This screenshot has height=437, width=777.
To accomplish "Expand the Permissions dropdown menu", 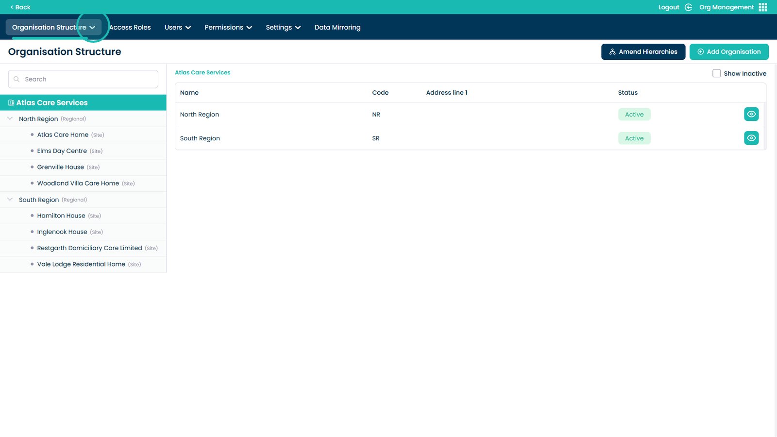I will coord(228,27).
